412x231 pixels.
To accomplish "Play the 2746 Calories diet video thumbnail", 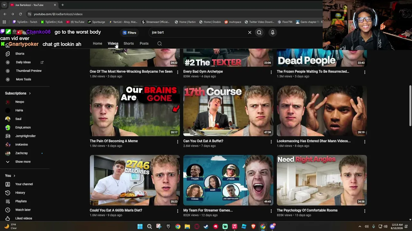I will (135, 180).
